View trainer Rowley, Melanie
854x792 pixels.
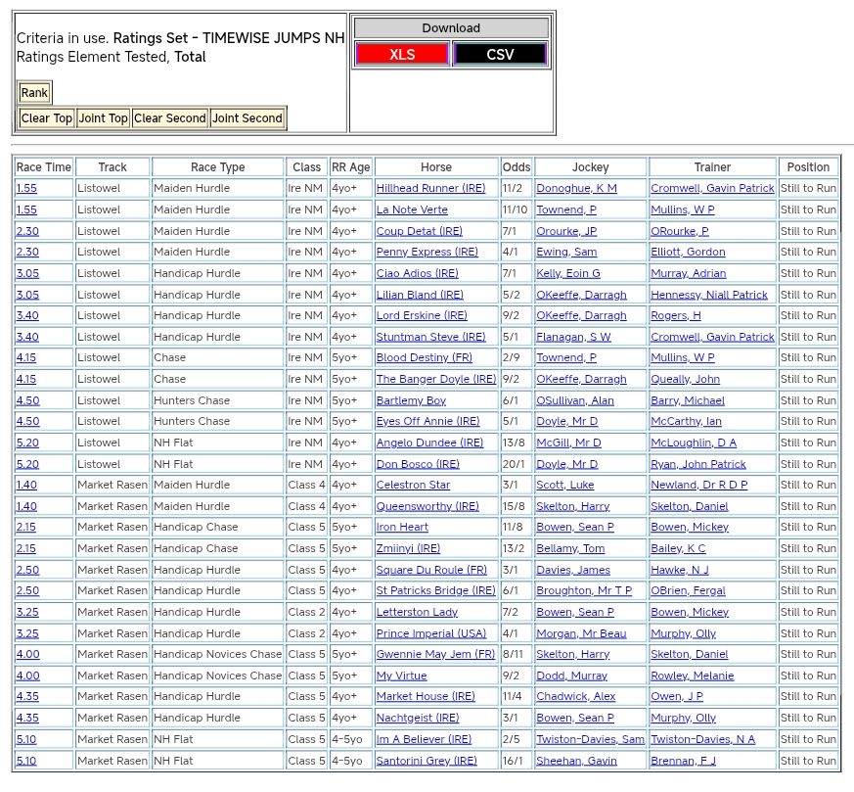point(692,676)
